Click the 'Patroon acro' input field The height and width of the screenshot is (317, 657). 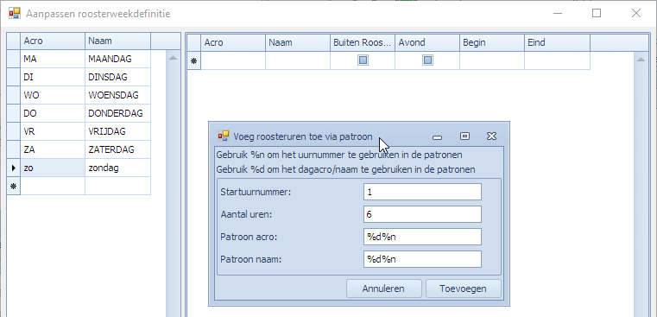pos(422,237)
